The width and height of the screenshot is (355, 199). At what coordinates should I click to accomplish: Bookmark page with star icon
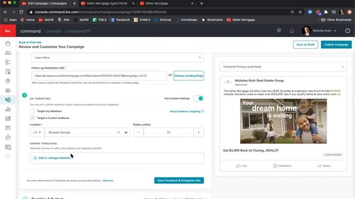300,12
